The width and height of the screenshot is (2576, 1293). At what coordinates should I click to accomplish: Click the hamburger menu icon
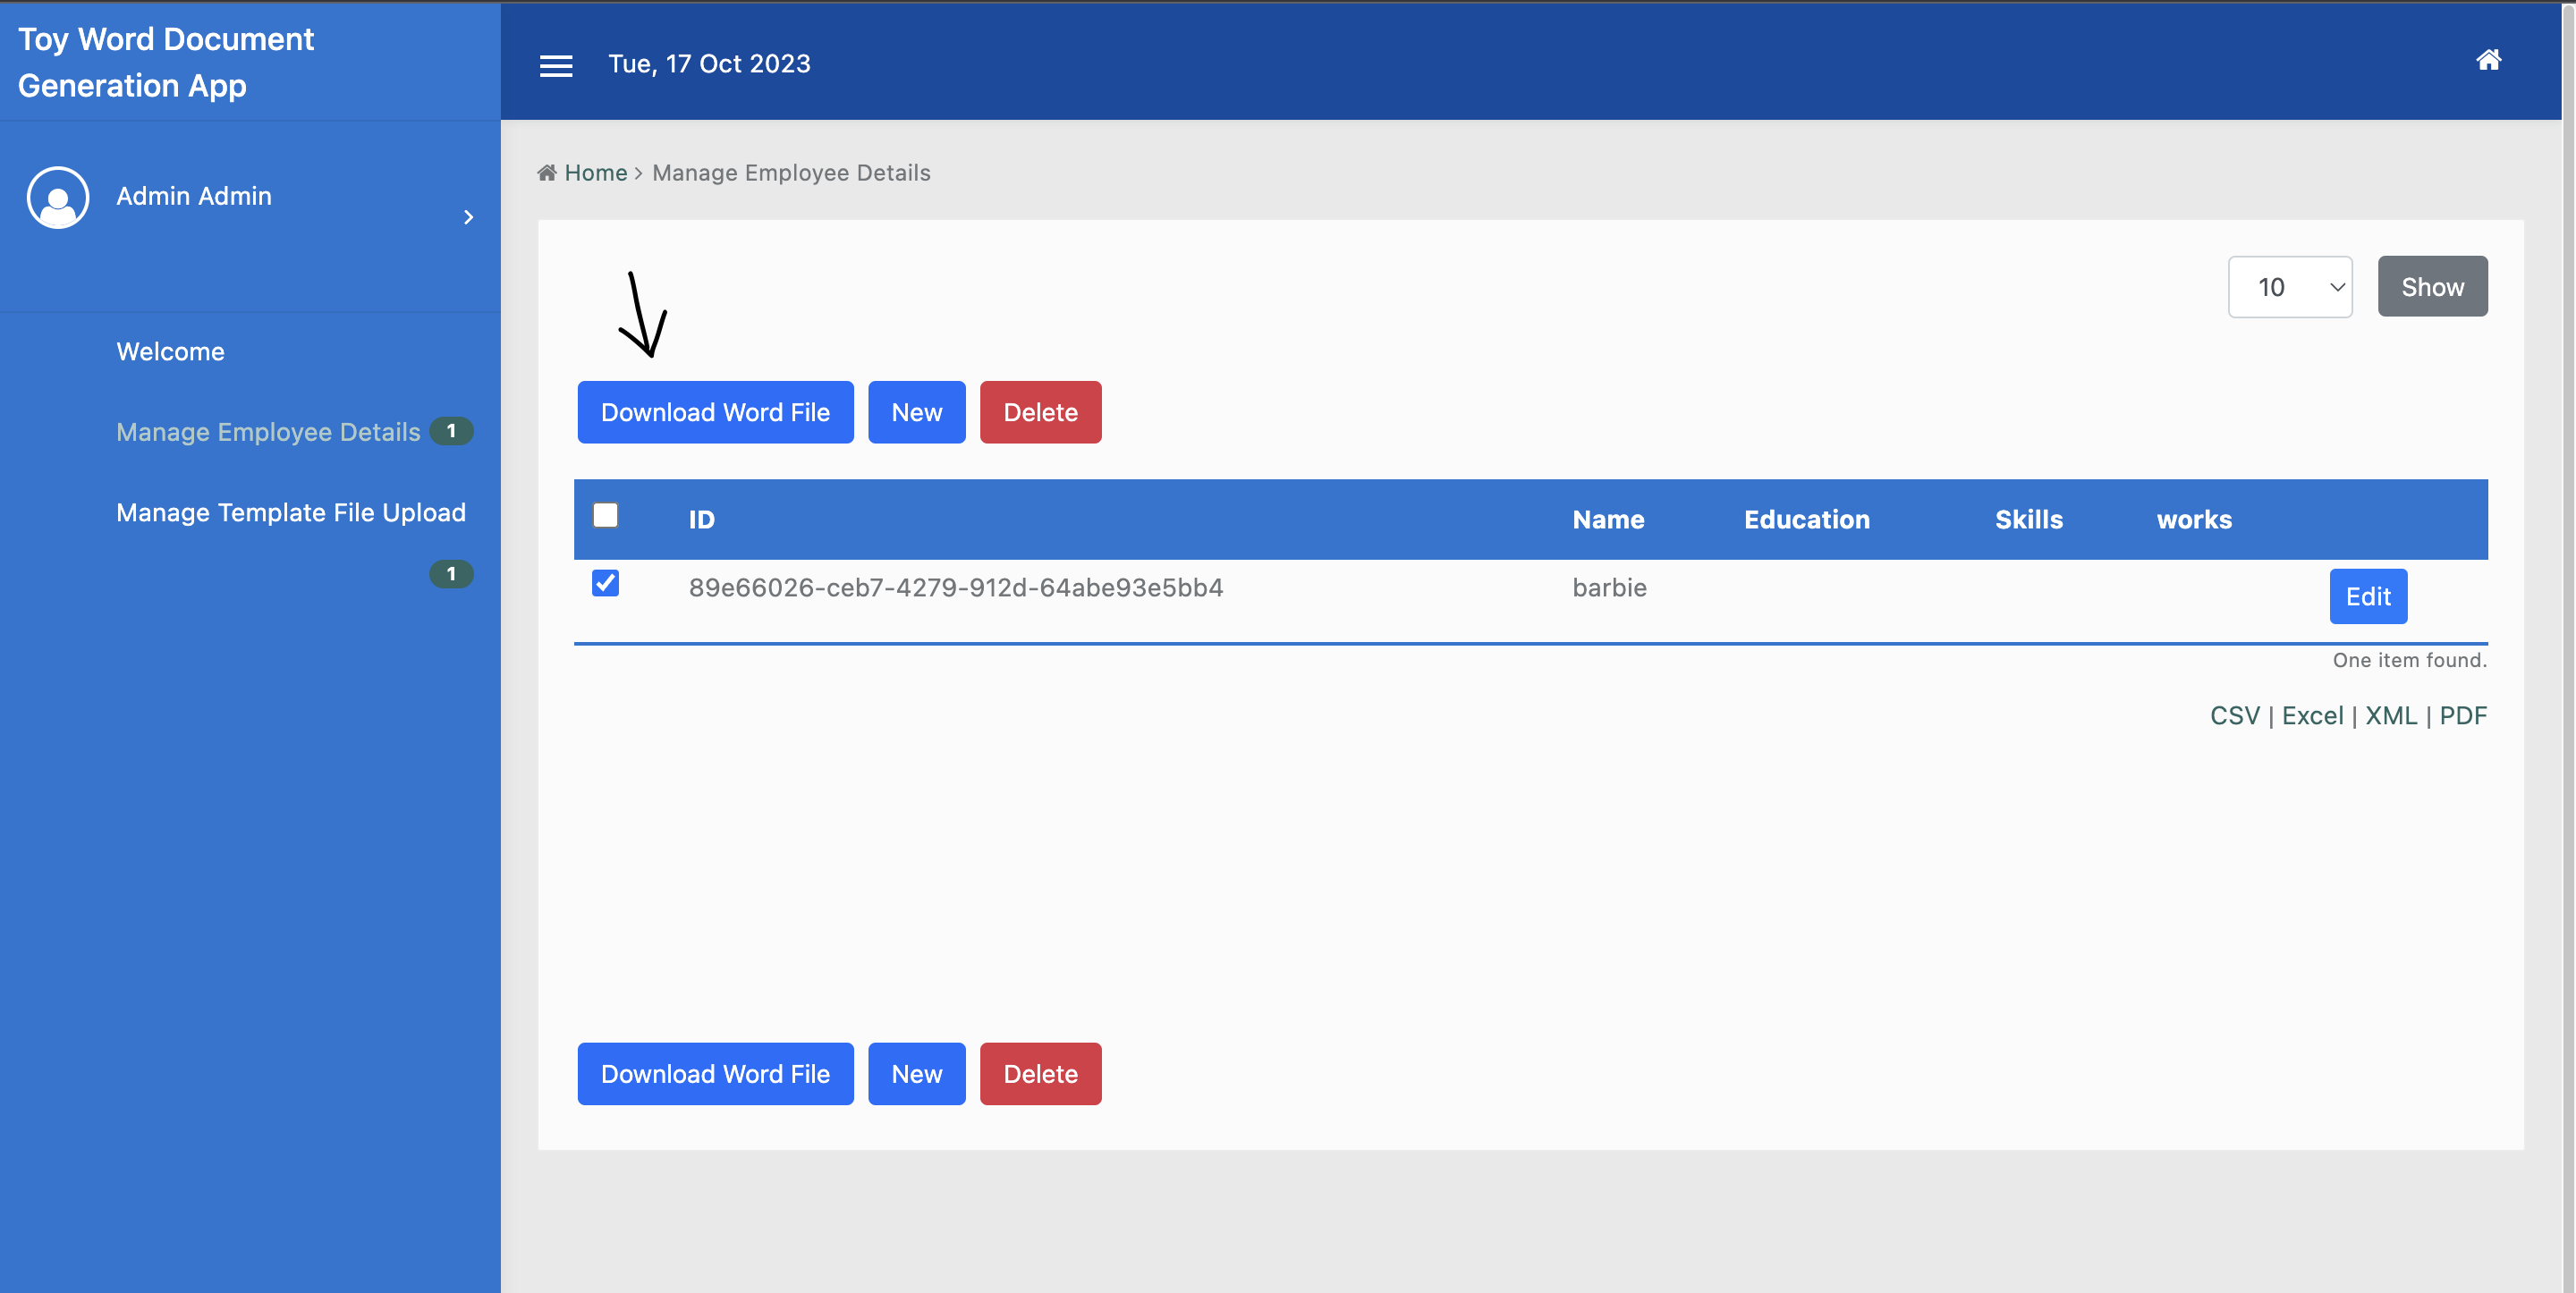[556, 66]
